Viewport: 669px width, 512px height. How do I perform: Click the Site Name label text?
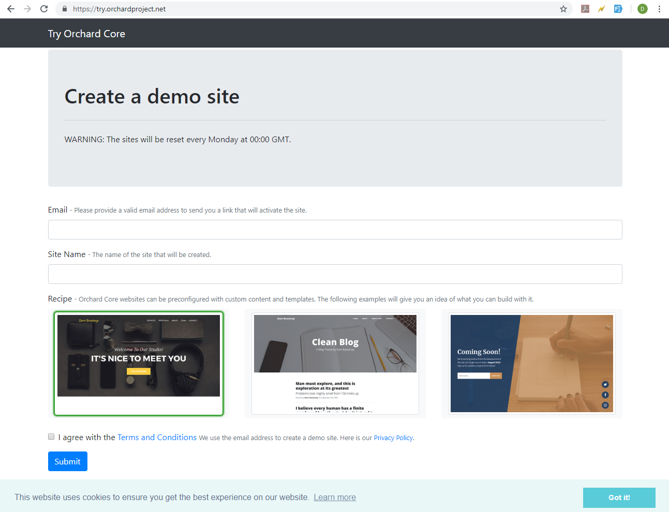pyautogui.click(x=67, y=254)
